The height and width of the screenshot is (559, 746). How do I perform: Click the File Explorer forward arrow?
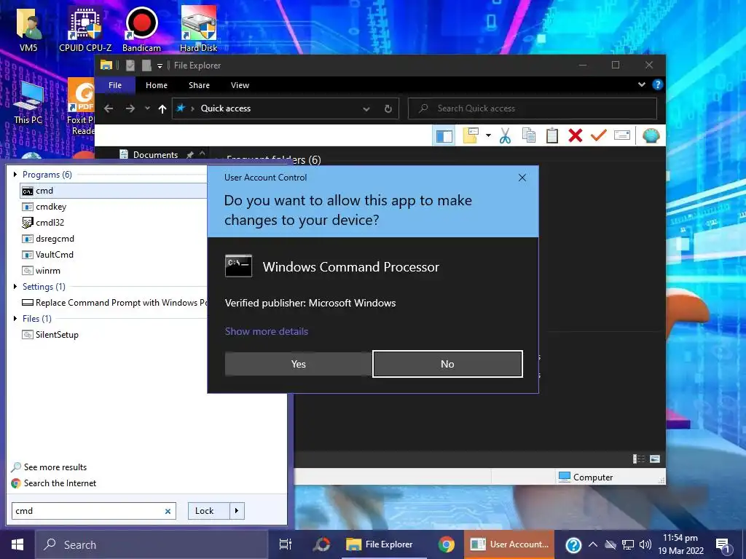click(130, 108)
